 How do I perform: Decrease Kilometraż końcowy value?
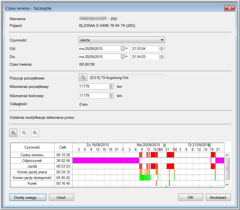[111, 97]
